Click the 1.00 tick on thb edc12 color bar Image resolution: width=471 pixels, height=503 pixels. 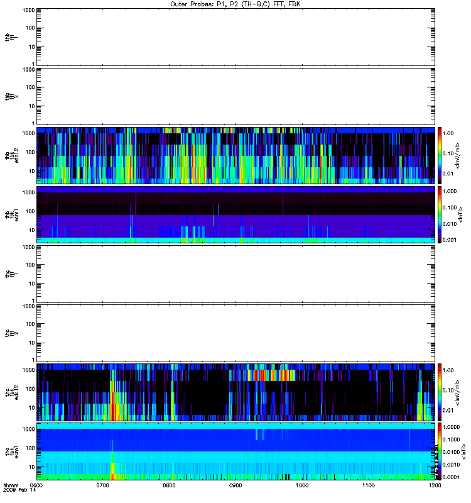click(448, 133)
